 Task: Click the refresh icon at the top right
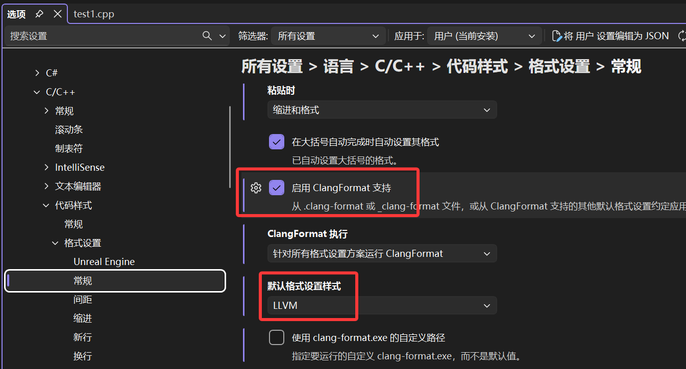coord(682,36)
